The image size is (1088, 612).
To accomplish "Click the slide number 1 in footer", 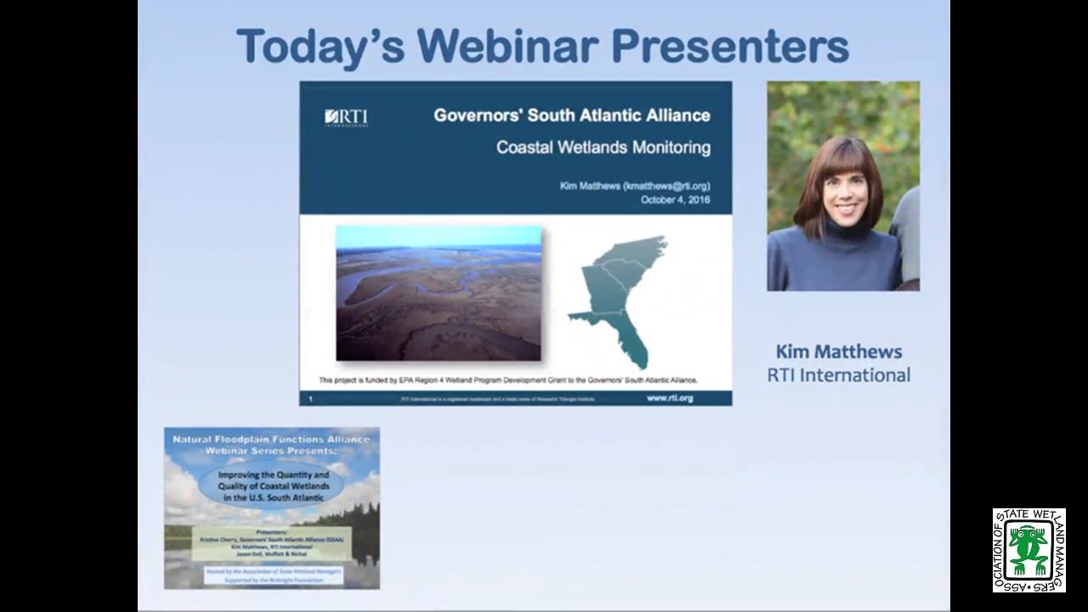I will (311, 399).
